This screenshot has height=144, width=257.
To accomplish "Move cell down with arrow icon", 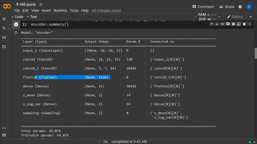I will [x=217, y=24].
